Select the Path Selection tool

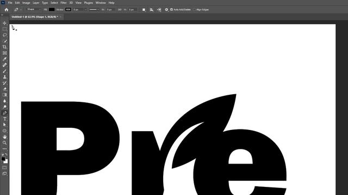4,125
